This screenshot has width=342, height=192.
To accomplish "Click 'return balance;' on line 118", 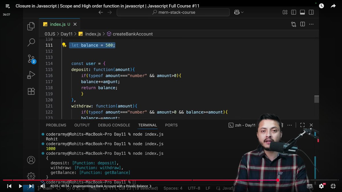I will pyautogui.click(x=99, y=88).
